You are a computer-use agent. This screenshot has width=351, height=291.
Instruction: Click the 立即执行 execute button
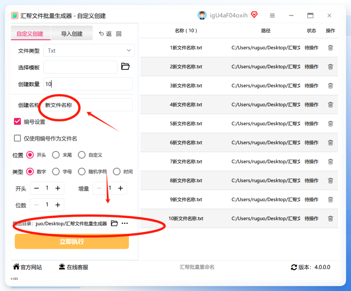(x=72, y=241)
